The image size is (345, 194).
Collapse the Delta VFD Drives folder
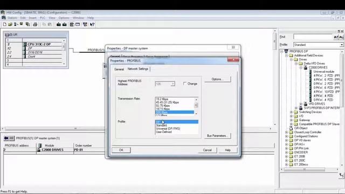(296, 64)
